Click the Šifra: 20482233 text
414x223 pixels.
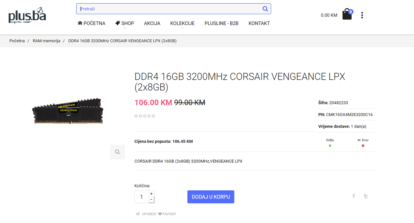pyautogui.click(x=333, y=103)
